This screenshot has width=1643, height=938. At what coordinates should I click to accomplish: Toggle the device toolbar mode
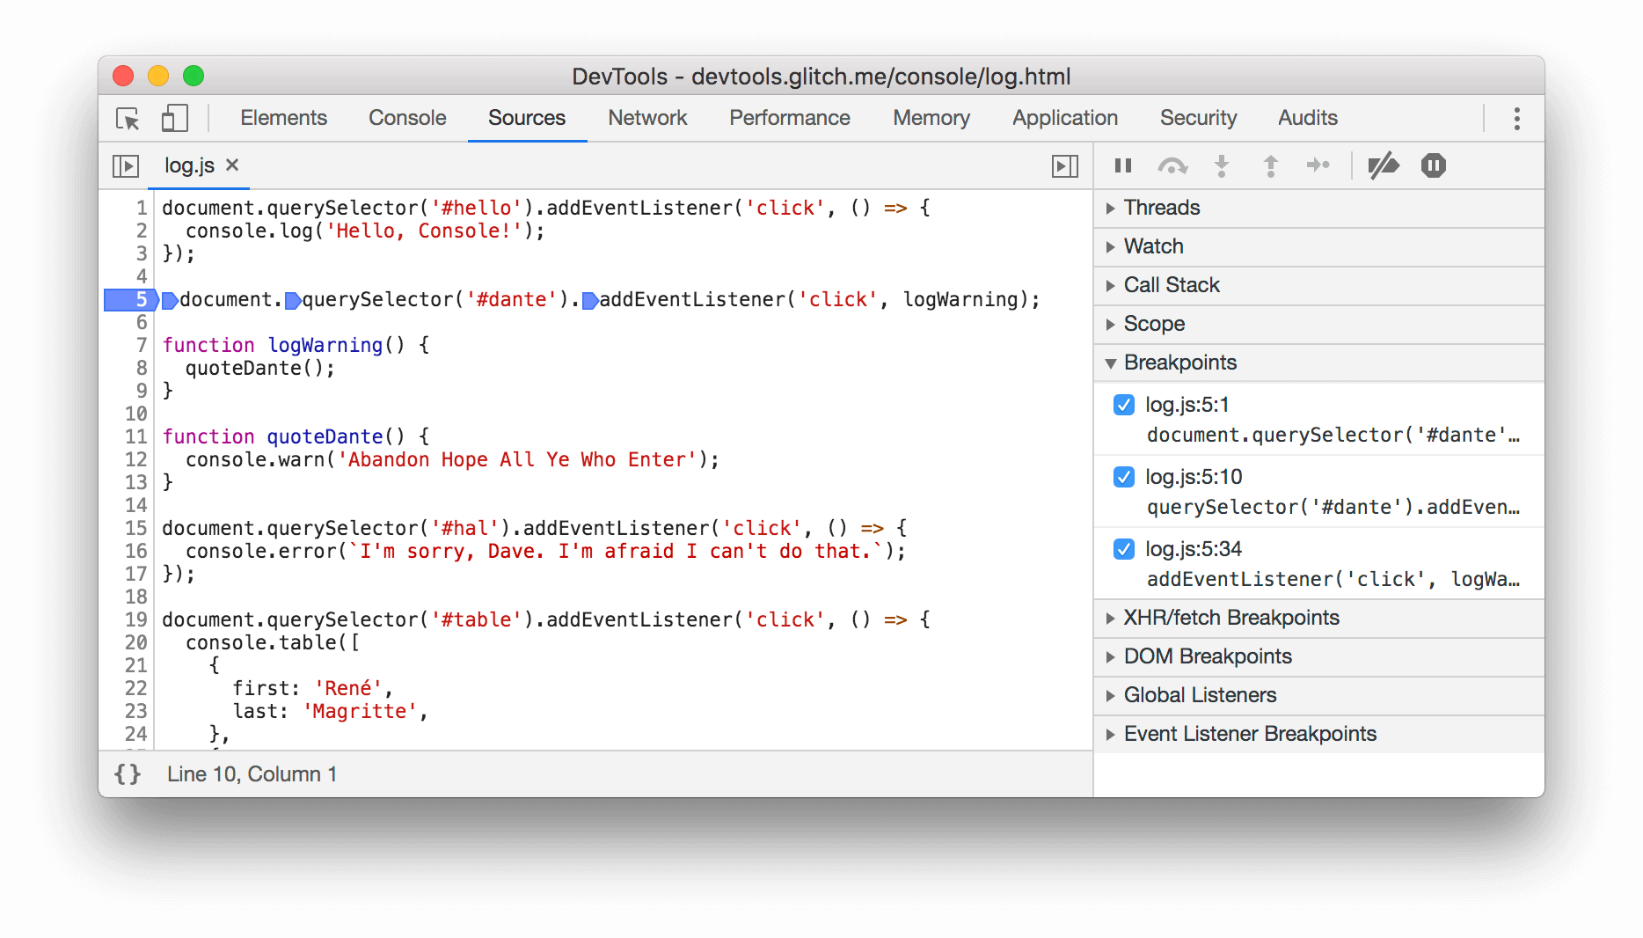173,118
